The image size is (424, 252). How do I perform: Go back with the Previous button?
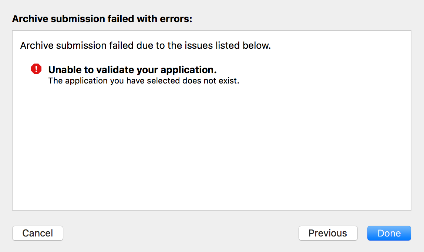[328, 233]
